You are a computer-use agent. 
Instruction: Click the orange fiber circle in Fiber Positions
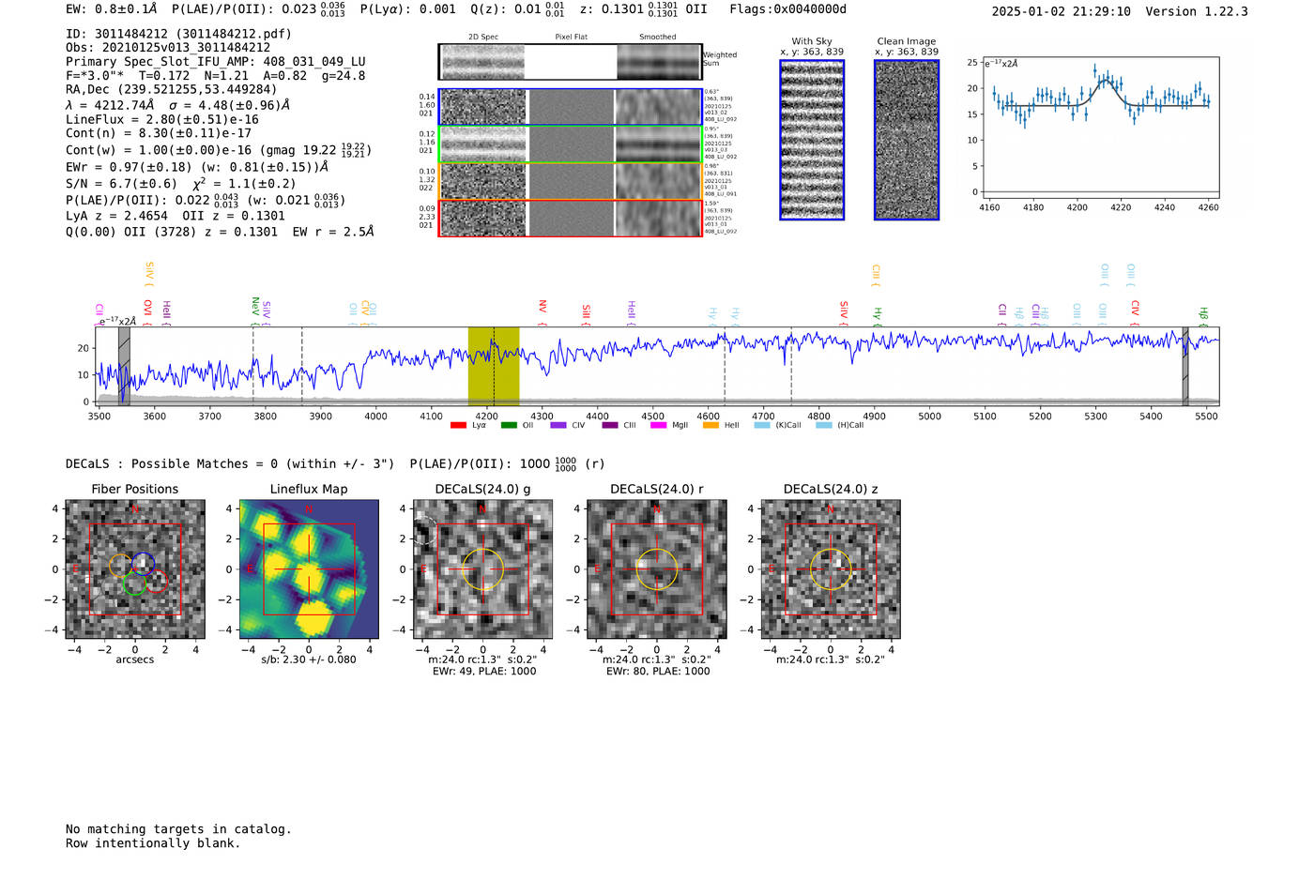tap(120, 565)
